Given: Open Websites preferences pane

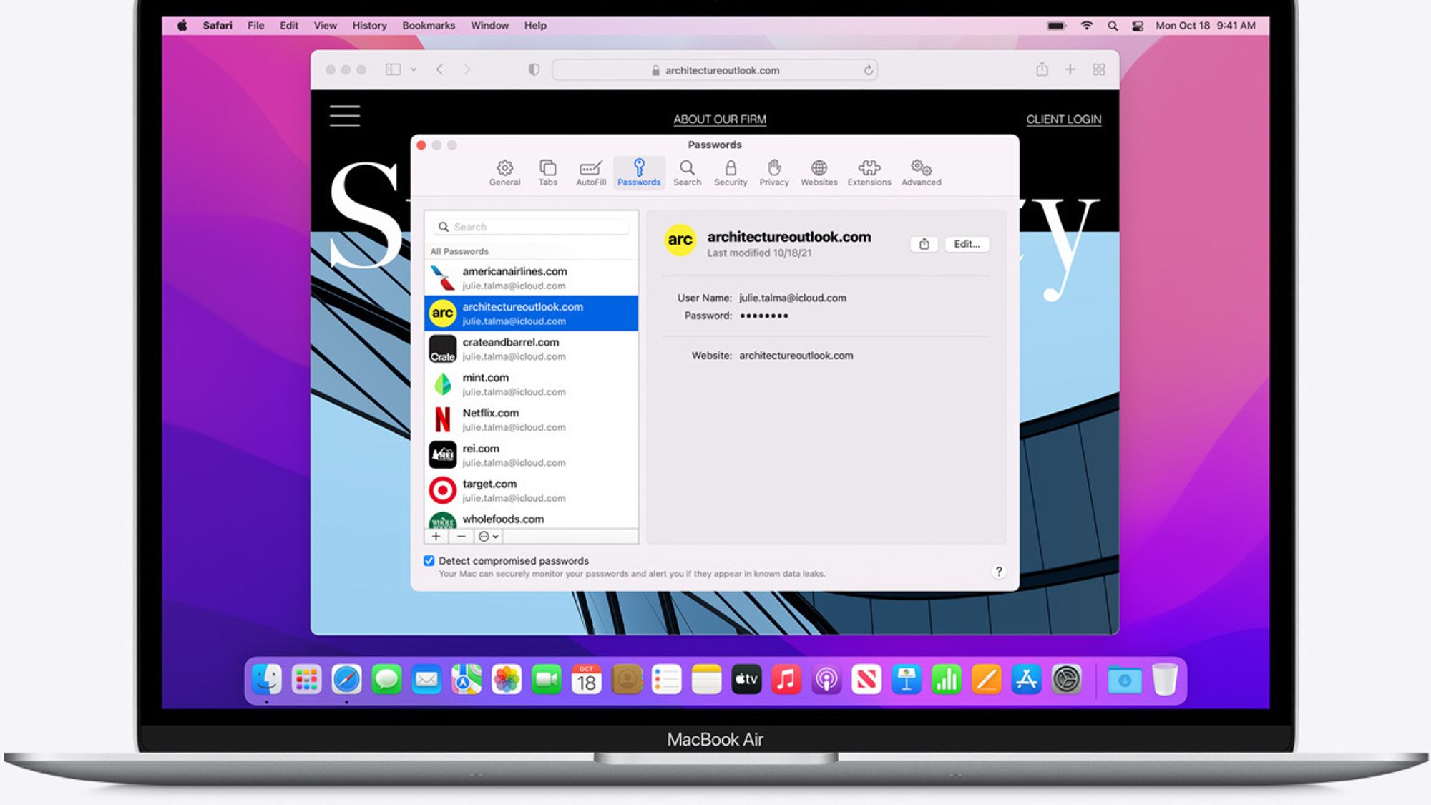Looking at the screenshot, I should [x=819, y=172].
